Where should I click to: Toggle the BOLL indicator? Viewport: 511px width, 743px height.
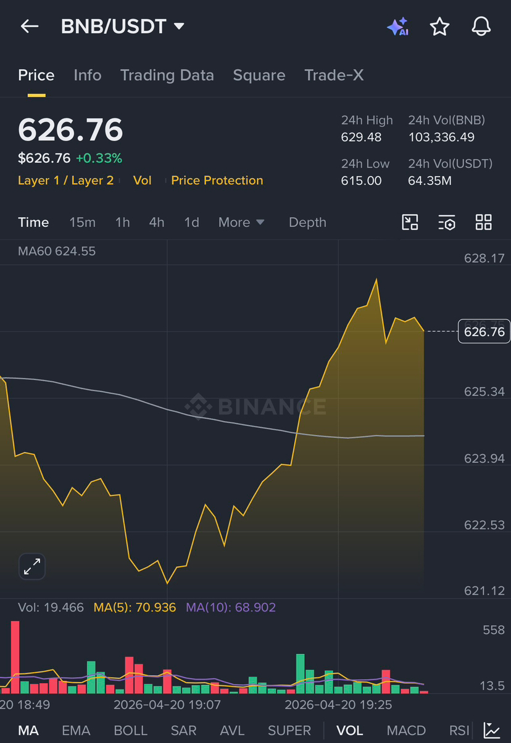pyautogui.click(x=131, y=731)
